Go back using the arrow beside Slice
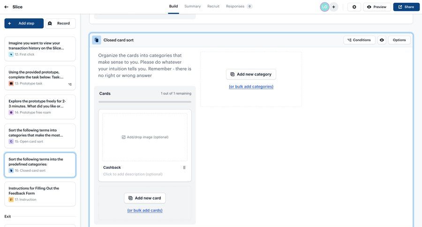422x227 pixels. tap(7, 7)
